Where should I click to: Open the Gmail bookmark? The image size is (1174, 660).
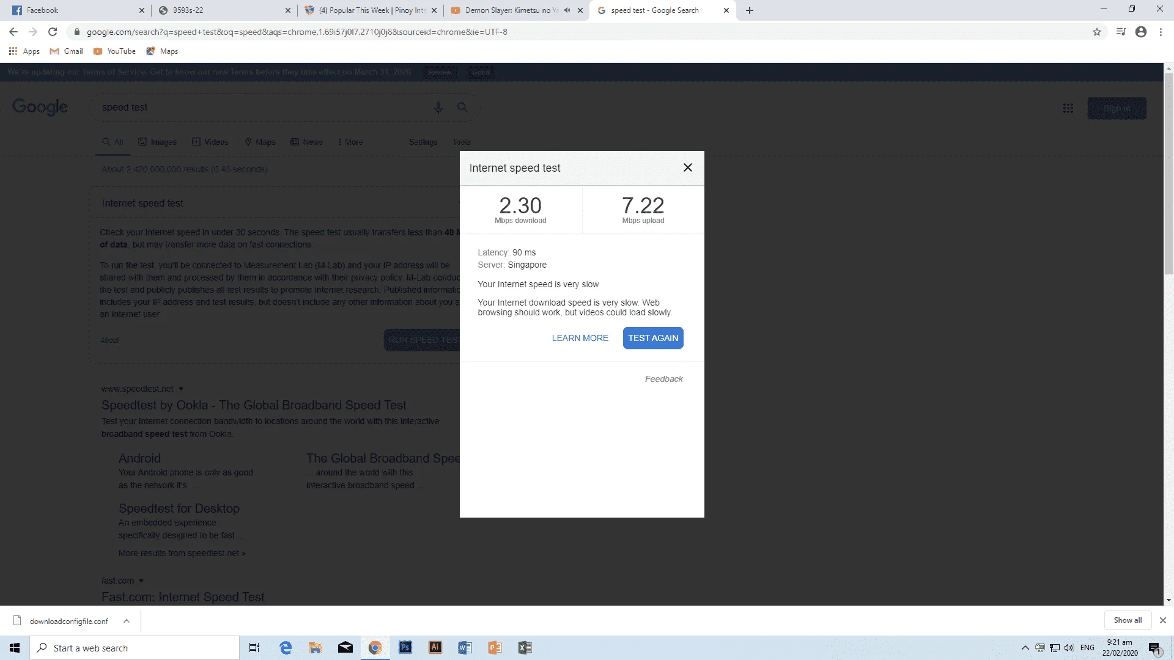point(66,51)
